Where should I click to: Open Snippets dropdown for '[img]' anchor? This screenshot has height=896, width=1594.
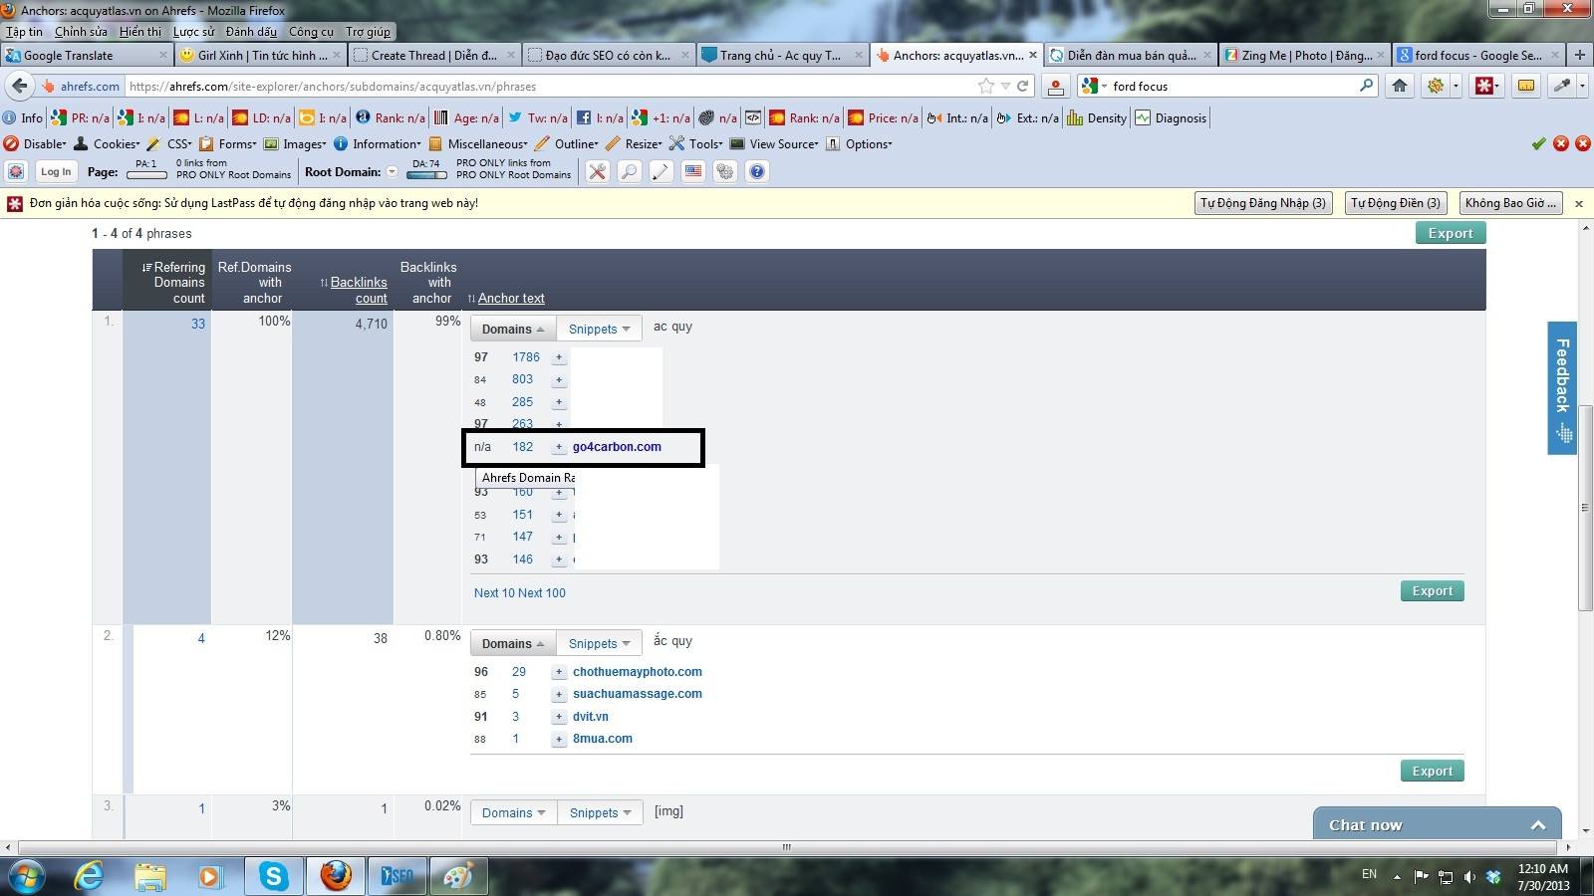click(599, 812)
